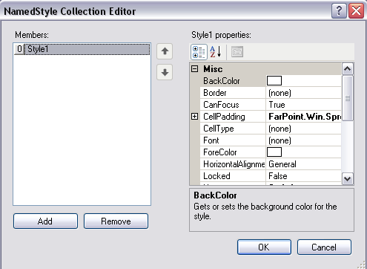Expand the CellPadding property

coord(195,117)
